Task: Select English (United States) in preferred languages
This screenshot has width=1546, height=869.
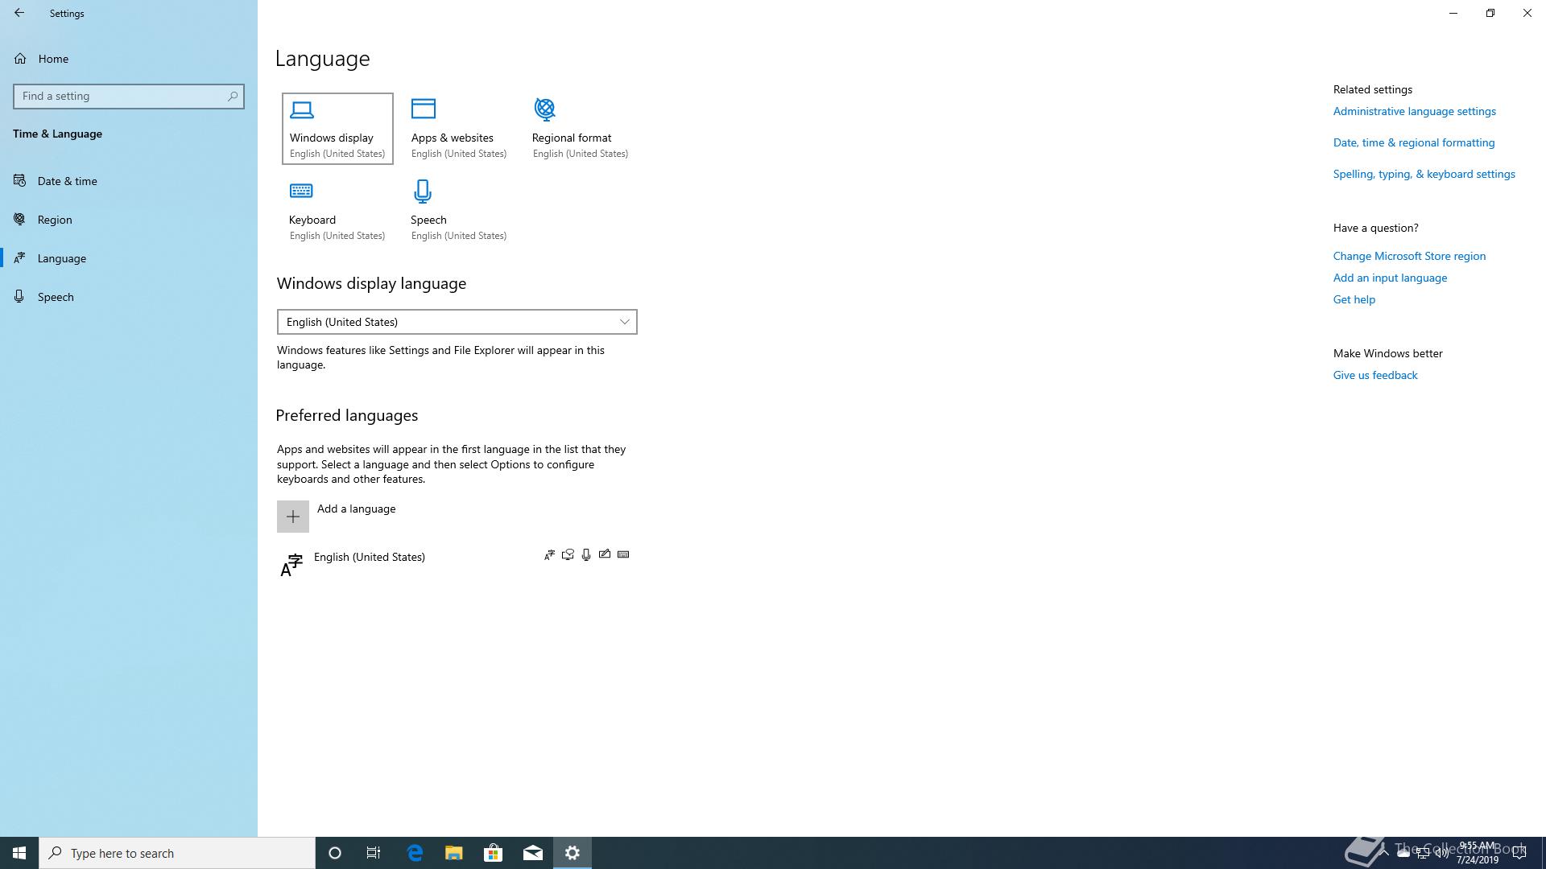Action: tap(370, 557)
